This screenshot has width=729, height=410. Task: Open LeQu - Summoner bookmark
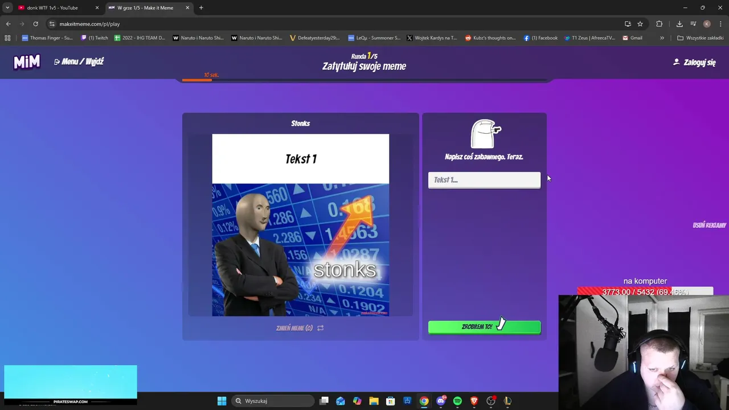374,38
